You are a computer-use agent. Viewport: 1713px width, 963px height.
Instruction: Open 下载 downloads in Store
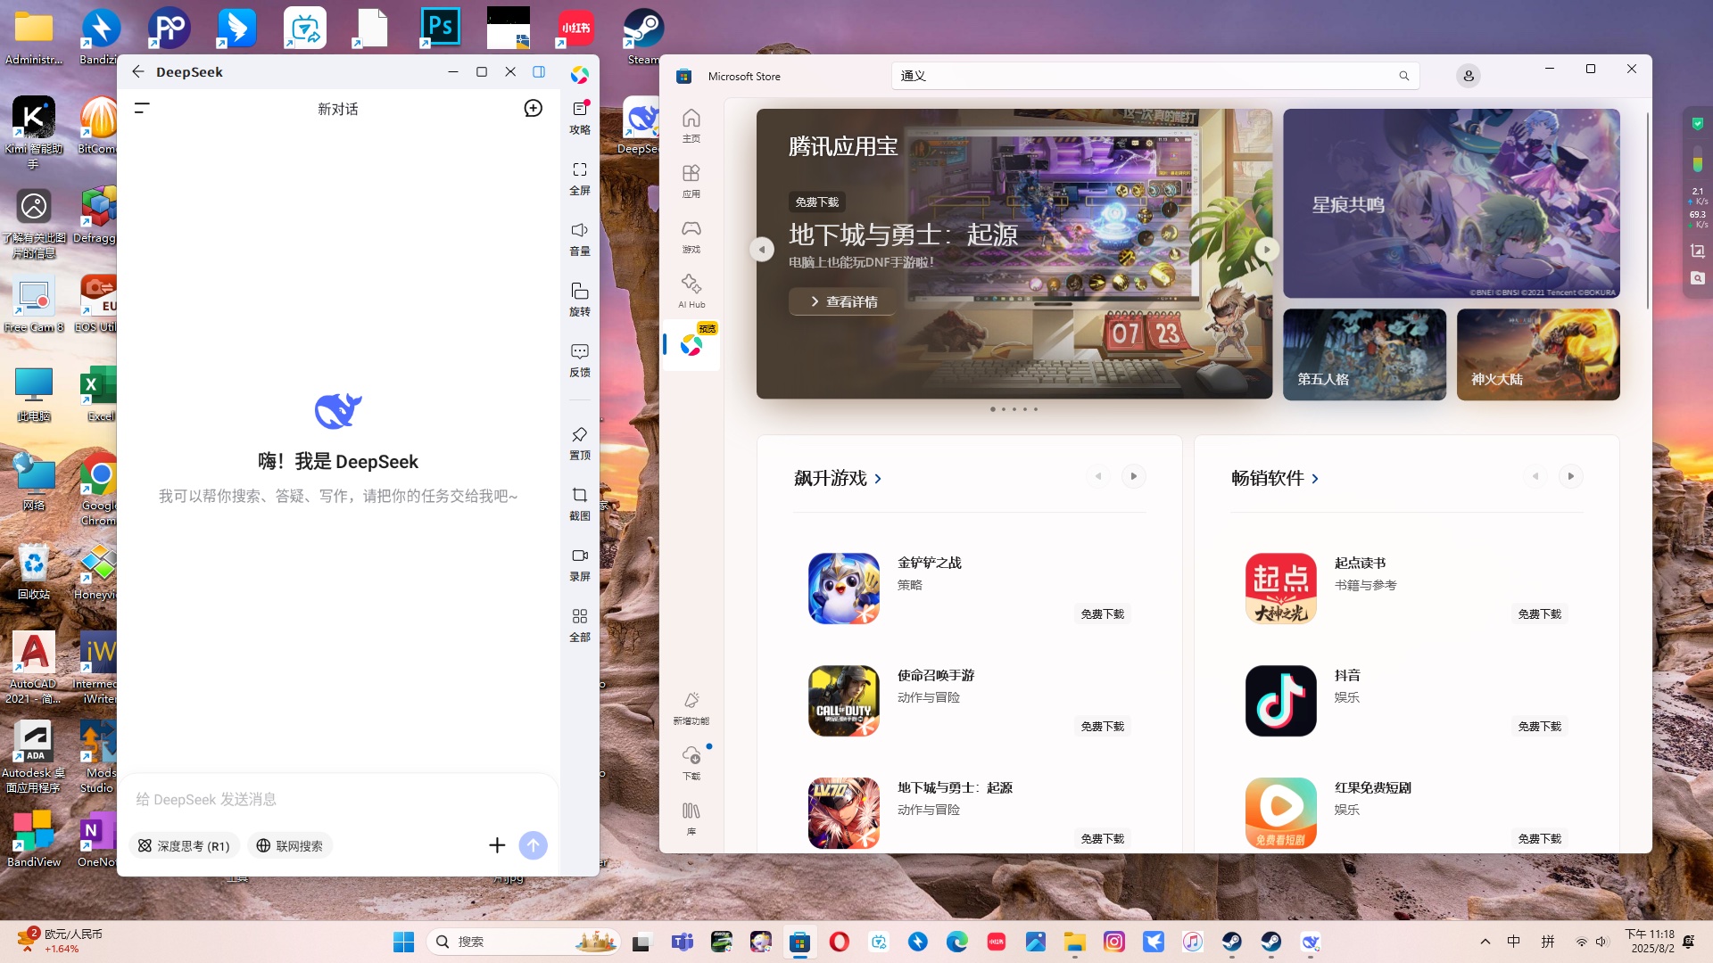[691, 764]
